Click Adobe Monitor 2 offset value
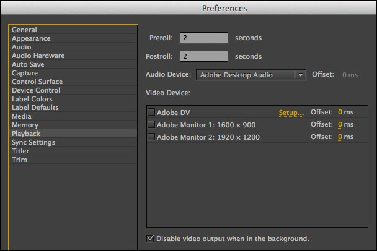The image size is (377, 251). click(340, 137)
